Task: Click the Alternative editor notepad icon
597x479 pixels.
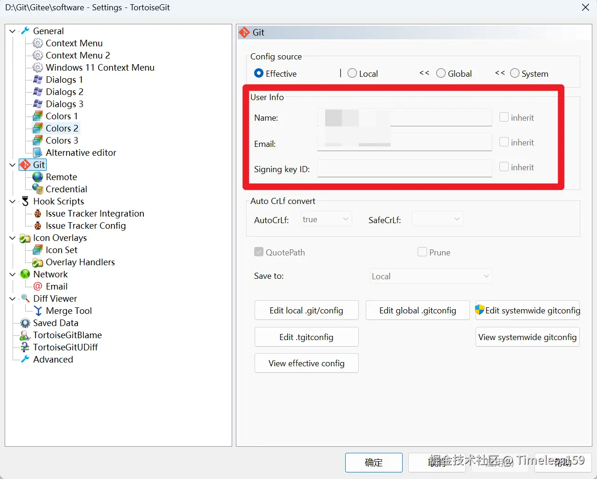Action: tap(38, 152)
